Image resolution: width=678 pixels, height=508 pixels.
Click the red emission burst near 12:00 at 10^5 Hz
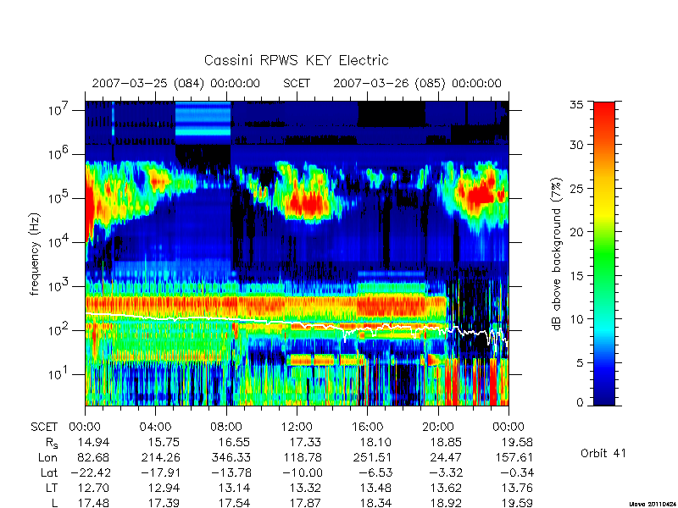(x=306, y=202)
